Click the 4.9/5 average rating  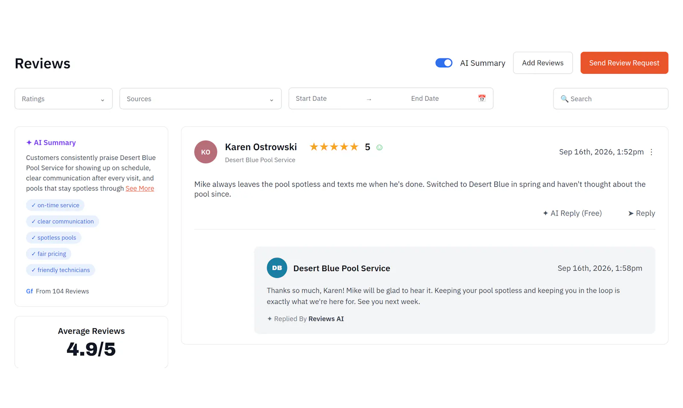click(91, 349)
